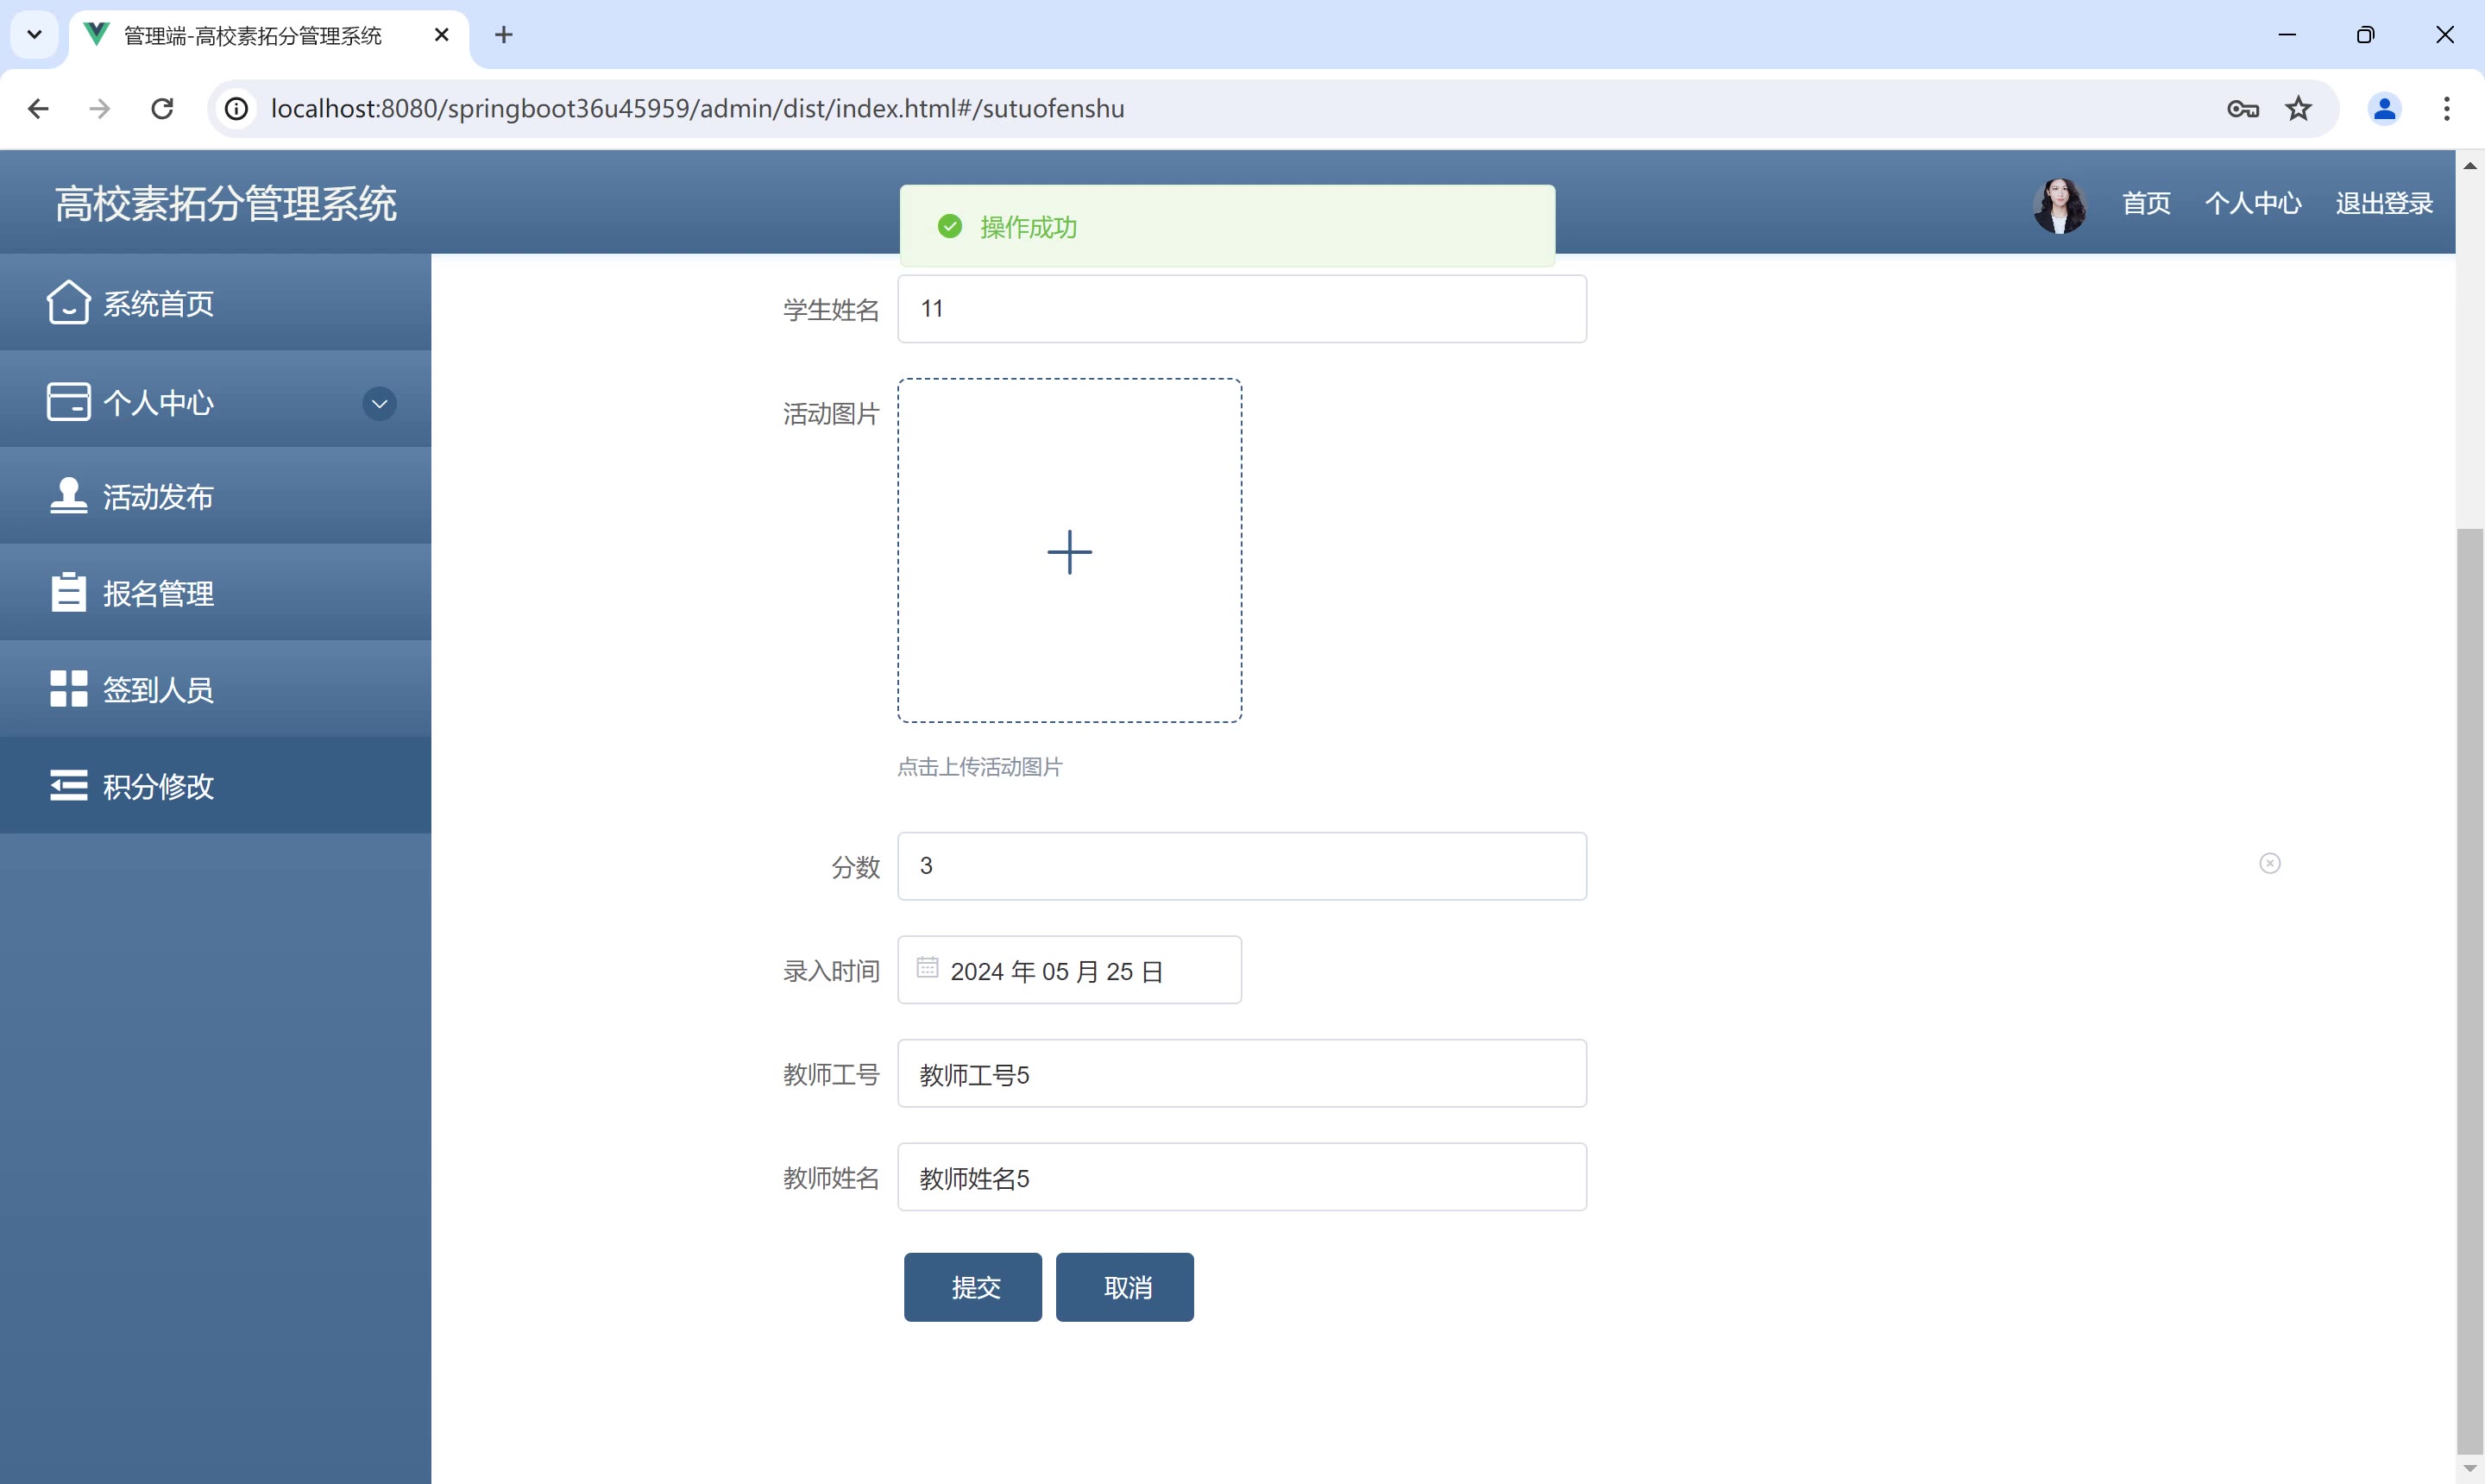
Task: Click the 提交 button
Action: point(972,1287)
